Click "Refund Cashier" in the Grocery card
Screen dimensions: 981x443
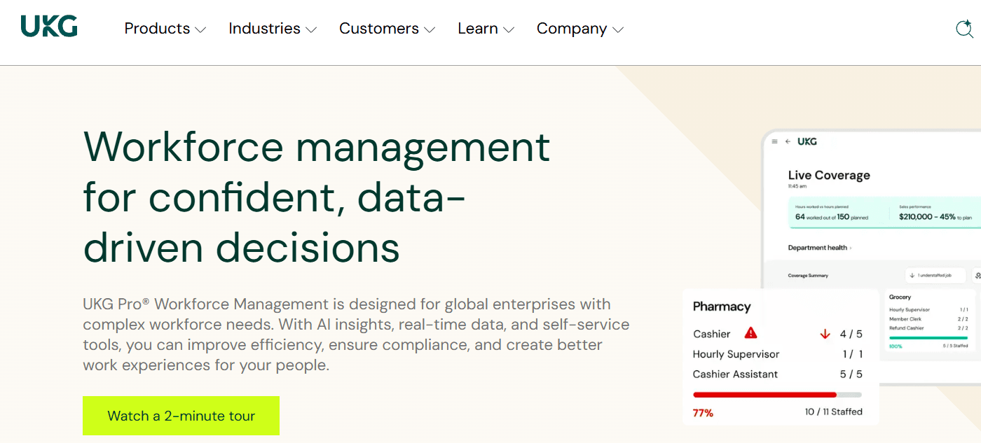click(x=907, y=328)
